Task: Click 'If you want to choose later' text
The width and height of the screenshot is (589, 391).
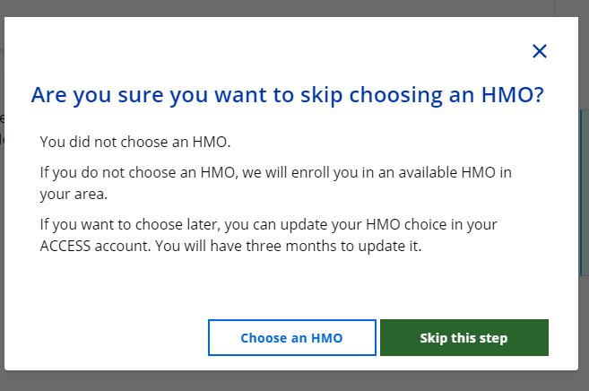Action: [127, 223]
